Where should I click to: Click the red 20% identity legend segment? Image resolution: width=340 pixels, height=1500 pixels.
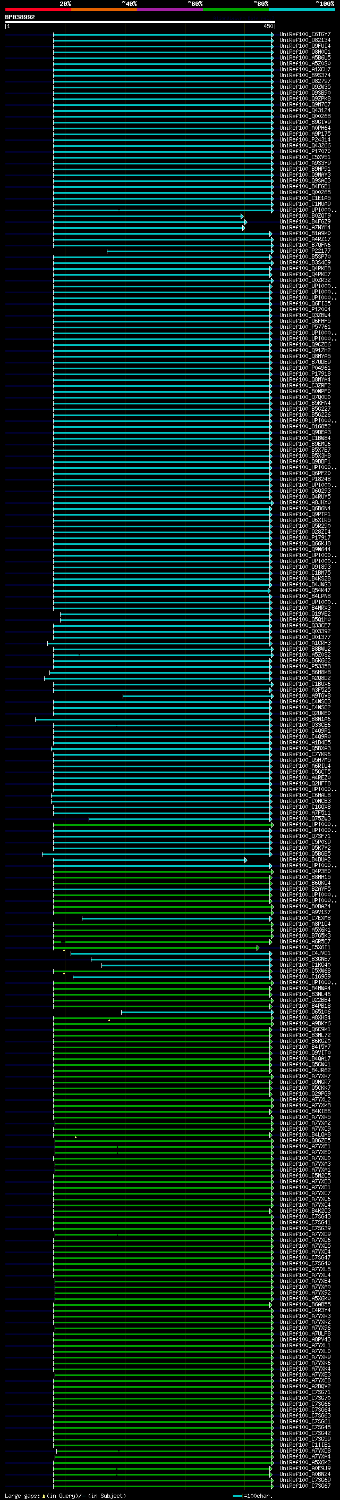[x=38, y=10]
